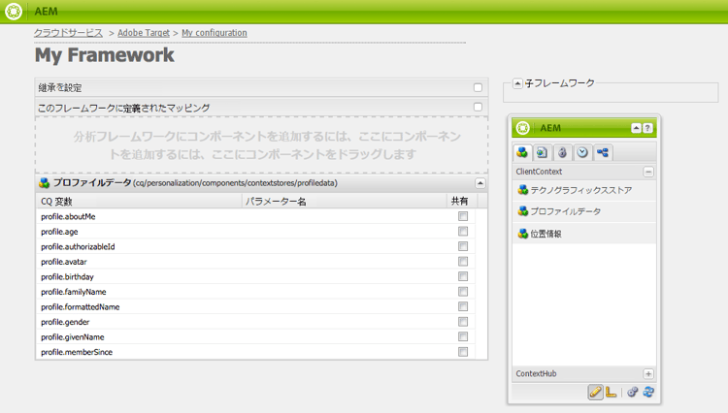
Task: Switch to Design mode icon
Action: point(611,392)
